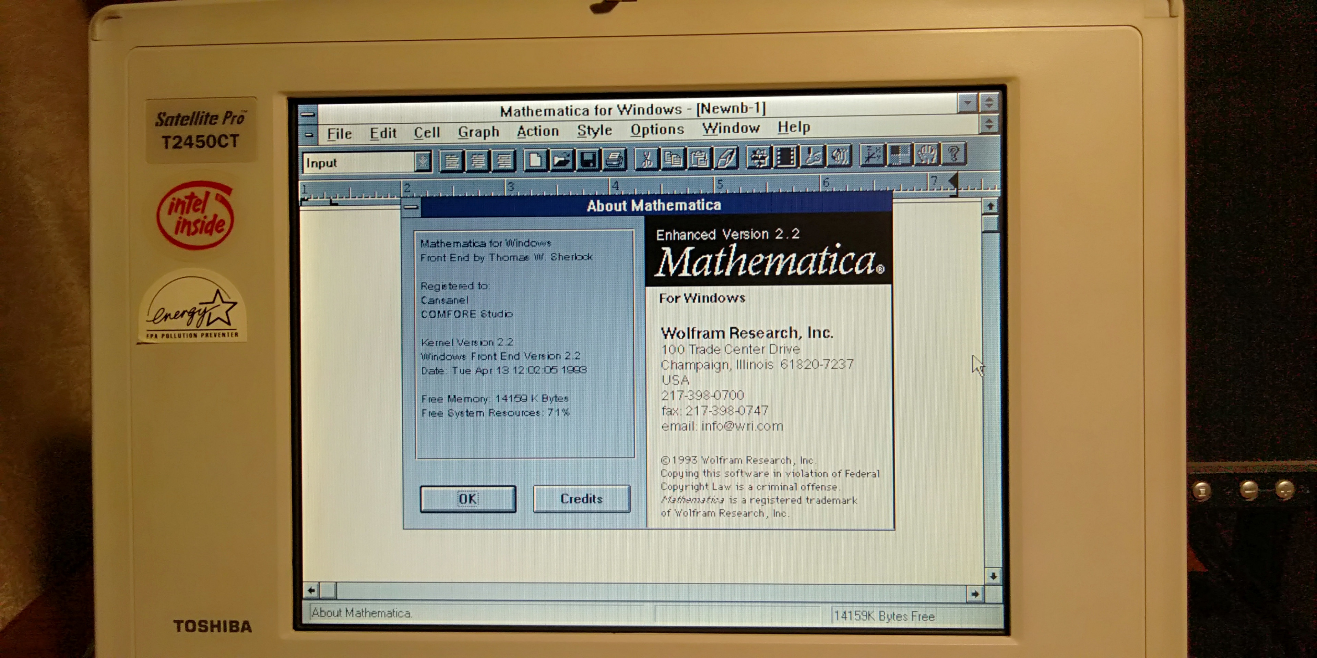Click OK in the About Mathematica dialog
This screenshot has width=1317, height=658.
(x=468, y=499)
